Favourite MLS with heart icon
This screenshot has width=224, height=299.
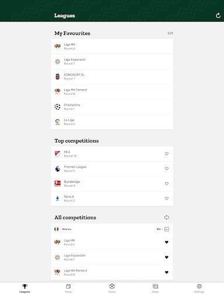[167, 154]
